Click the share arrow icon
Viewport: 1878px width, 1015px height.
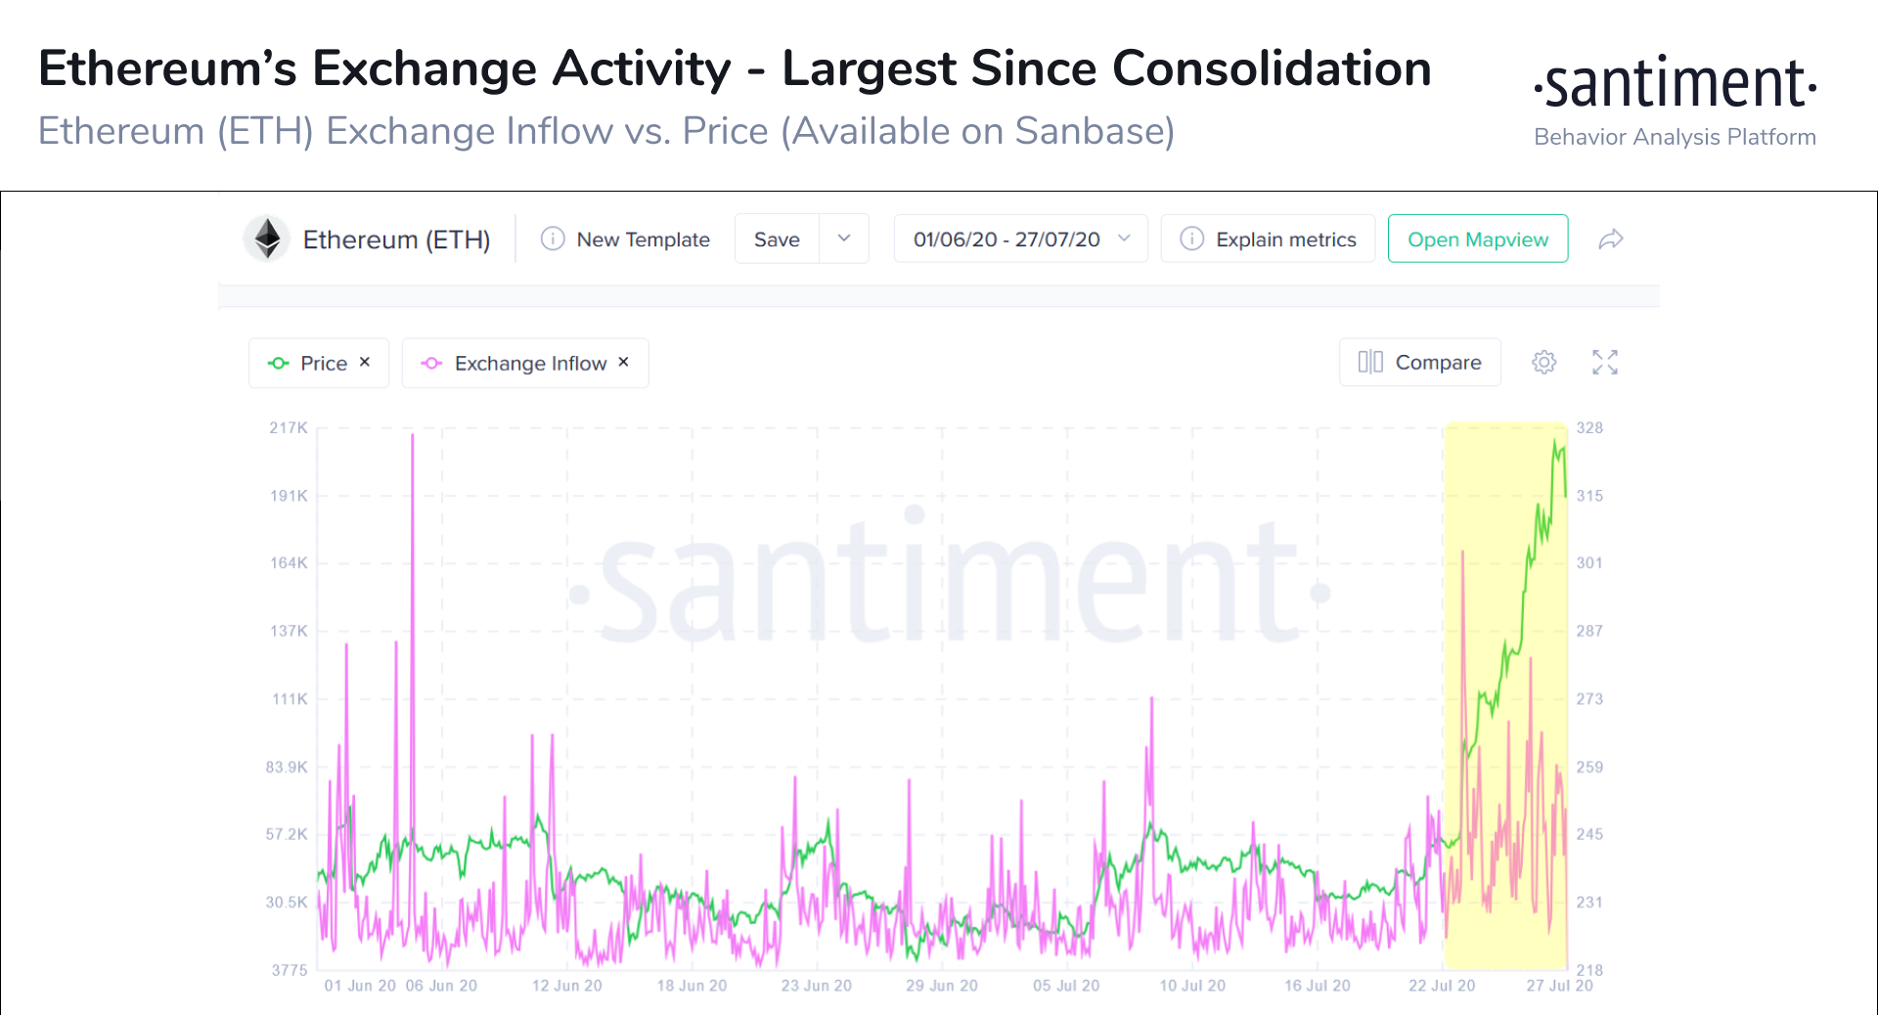point(1611,239)
